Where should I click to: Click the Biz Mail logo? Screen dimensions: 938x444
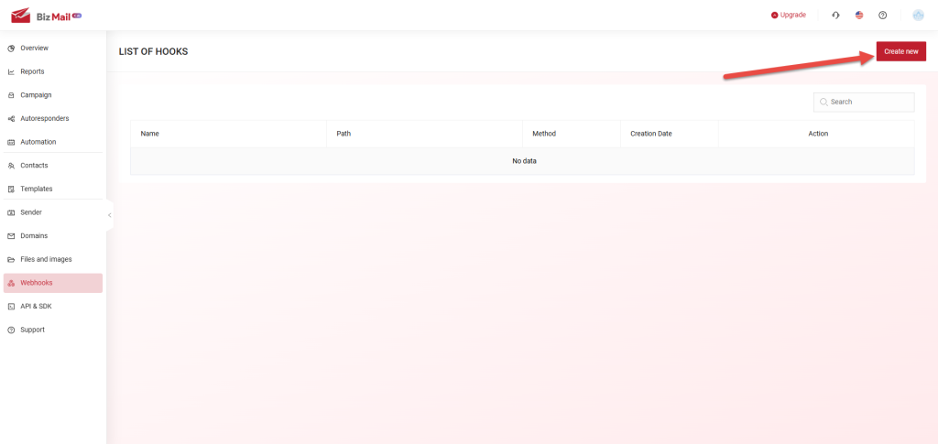click(45, 16)
